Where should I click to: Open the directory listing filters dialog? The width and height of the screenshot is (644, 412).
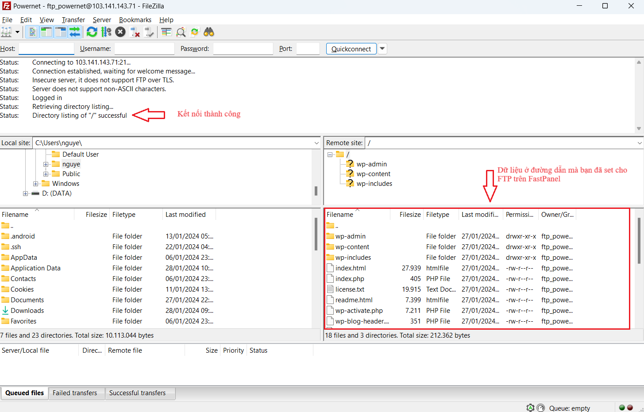click(166, 32)
